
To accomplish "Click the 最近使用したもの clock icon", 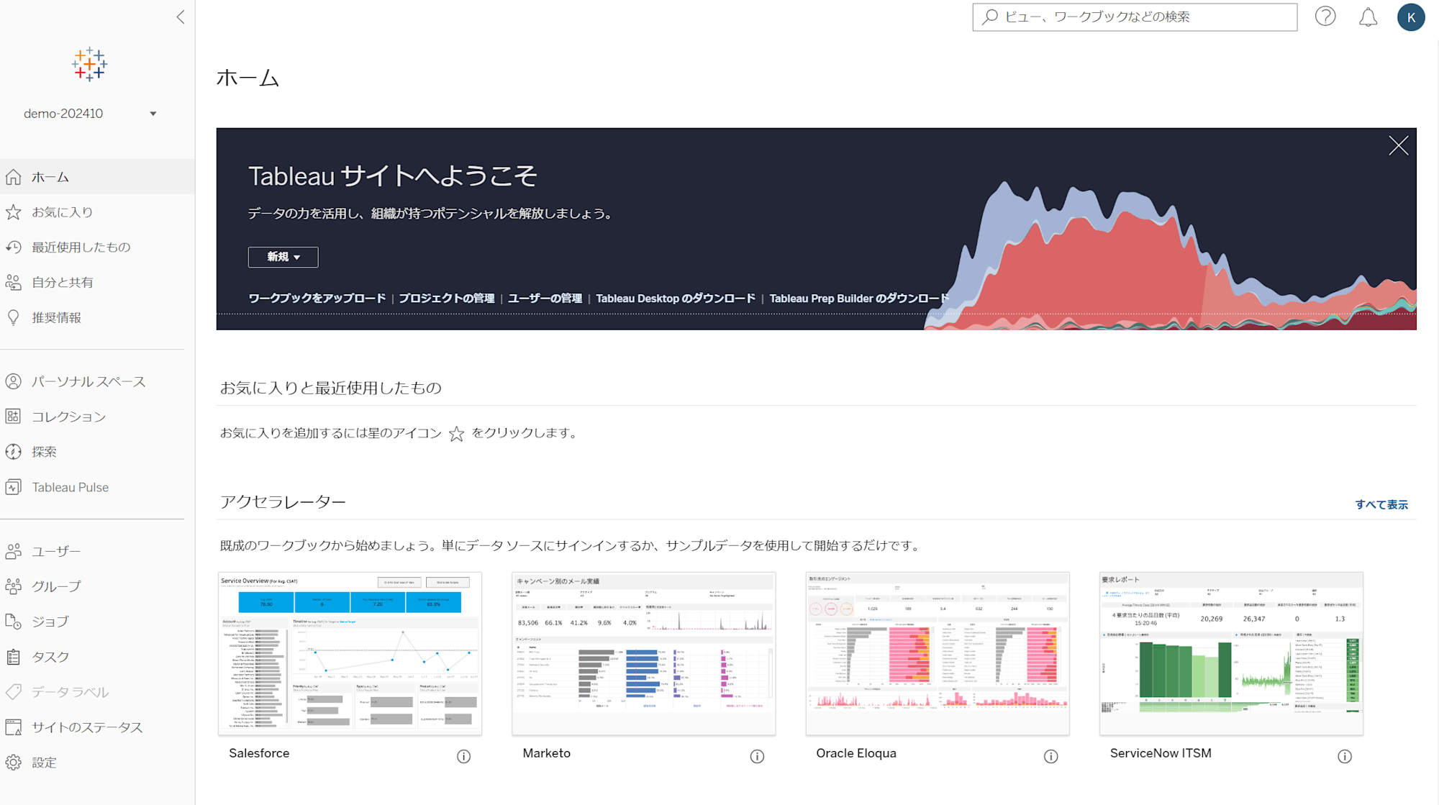I will pos(14,247).
